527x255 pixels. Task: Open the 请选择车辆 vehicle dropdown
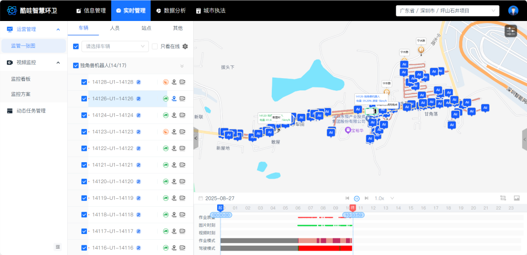116,46
